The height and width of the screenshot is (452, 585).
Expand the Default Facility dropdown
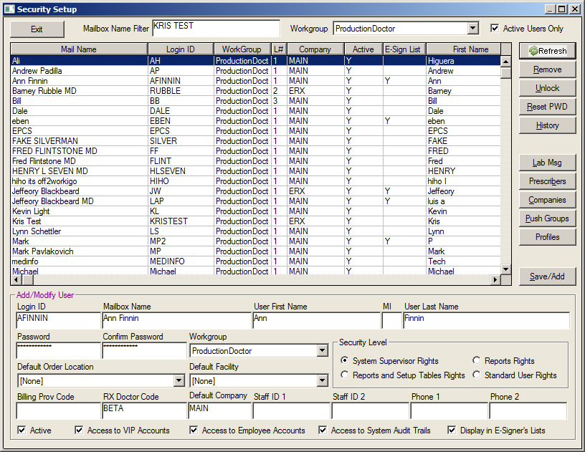tap(322, 381)
